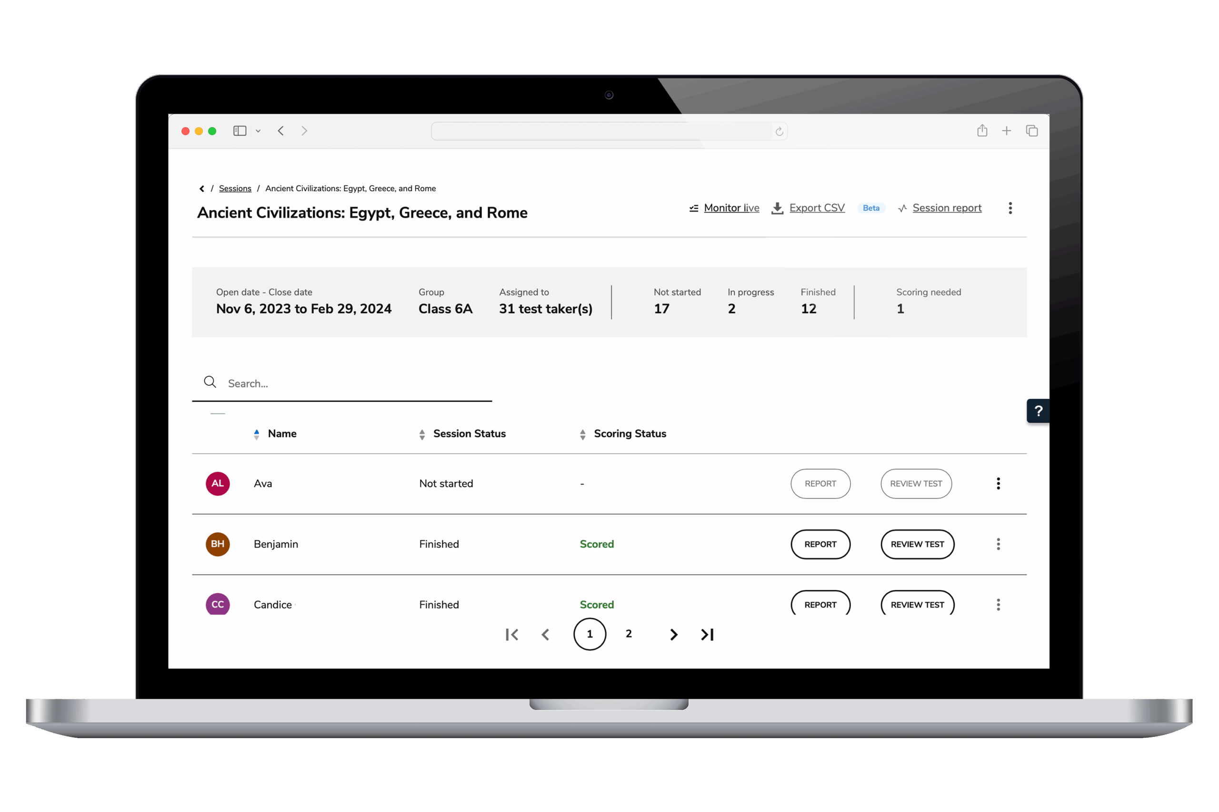Image resolution: width=1219 pixels, height=812 pixels.
Task: Click Review Test for Candice
Action: click(917, 604)
